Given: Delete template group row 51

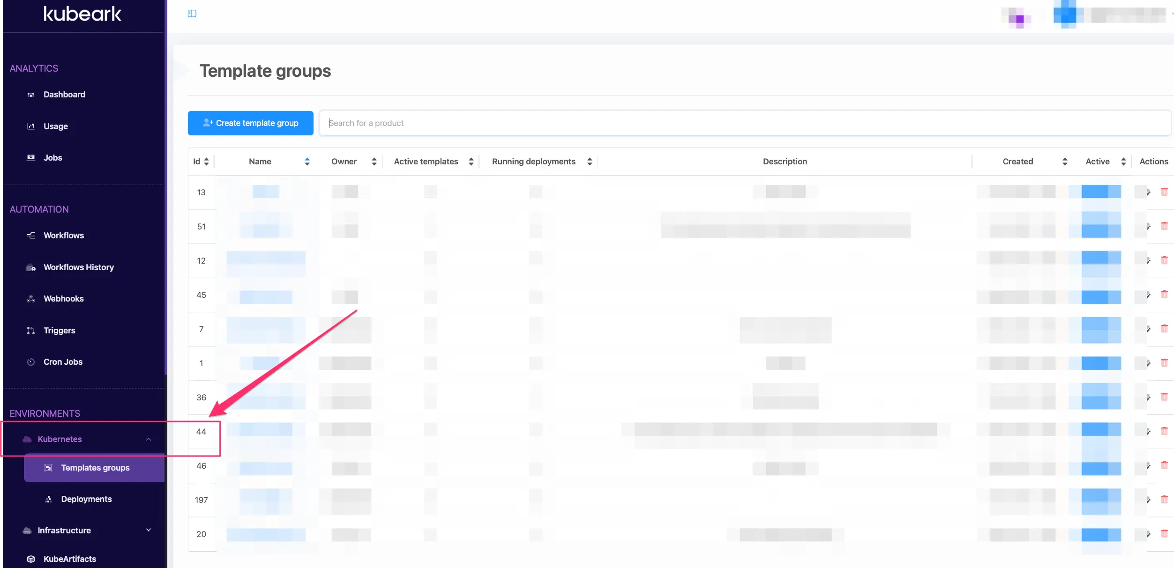Looking at the screenshot, I should point(1164,226).
